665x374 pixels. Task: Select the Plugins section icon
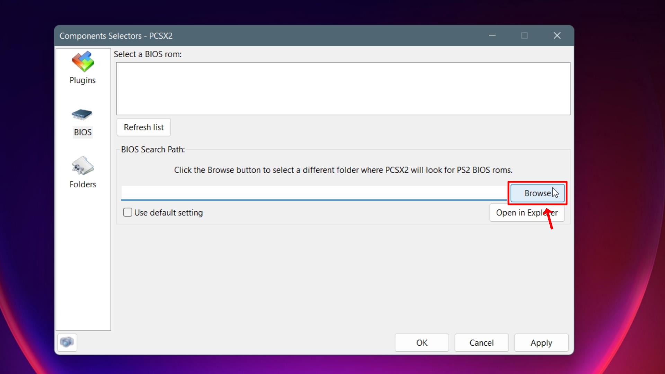(82, 61)
